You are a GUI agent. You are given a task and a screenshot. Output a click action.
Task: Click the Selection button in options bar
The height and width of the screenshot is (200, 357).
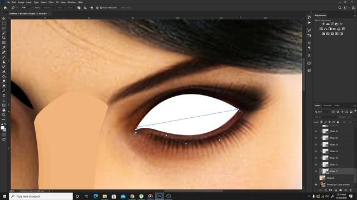pyautogui.click(x=47, y=8)
